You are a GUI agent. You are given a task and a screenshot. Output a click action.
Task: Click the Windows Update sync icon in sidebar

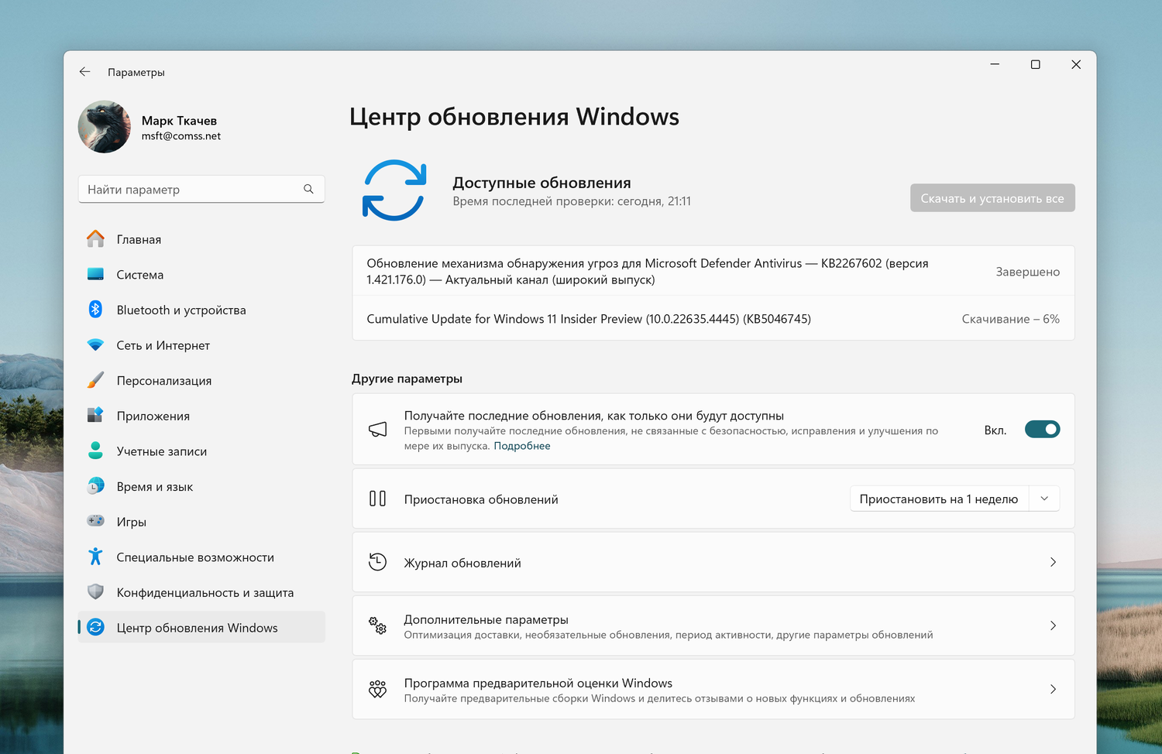(95, 627)
